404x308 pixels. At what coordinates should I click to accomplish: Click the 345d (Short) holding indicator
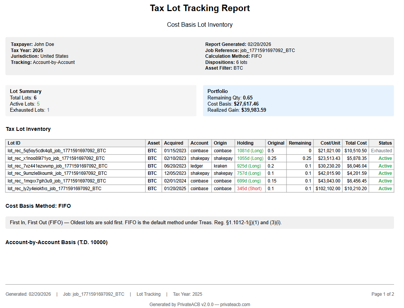click(250, 188)
